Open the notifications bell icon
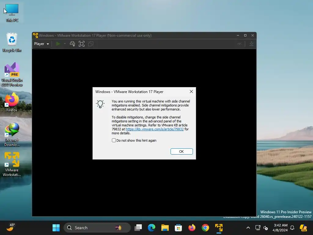Viewport: 313px width, 235px height. click(292, 228)
